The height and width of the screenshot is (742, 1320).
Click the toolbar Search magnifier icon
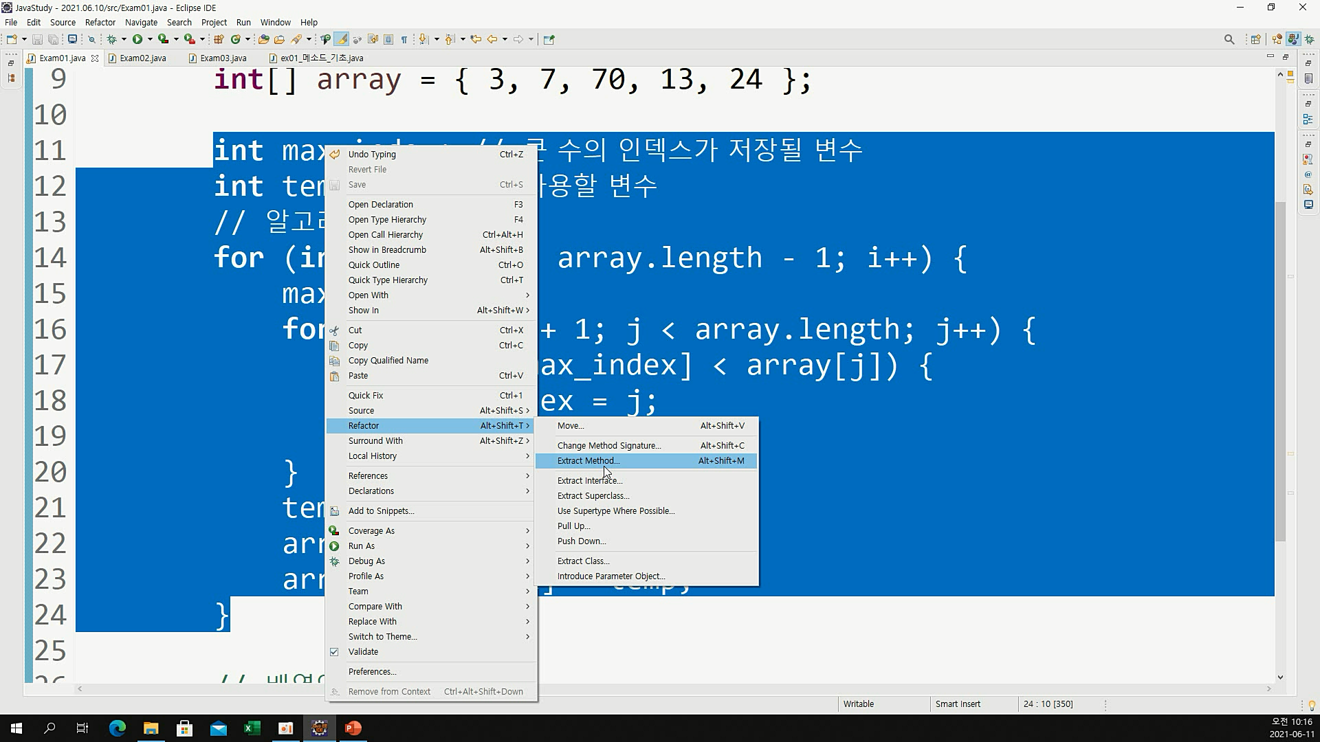click(1229, 39)
